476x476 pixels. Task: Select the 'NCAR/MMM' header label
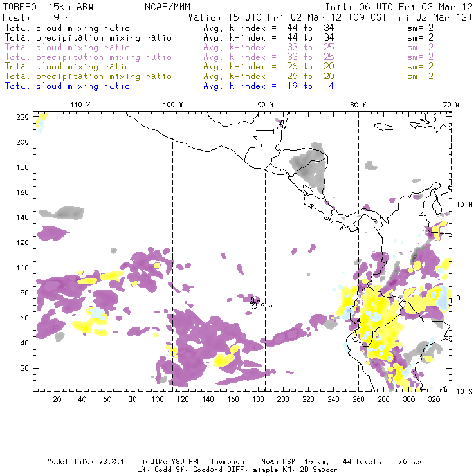(167, 7)
